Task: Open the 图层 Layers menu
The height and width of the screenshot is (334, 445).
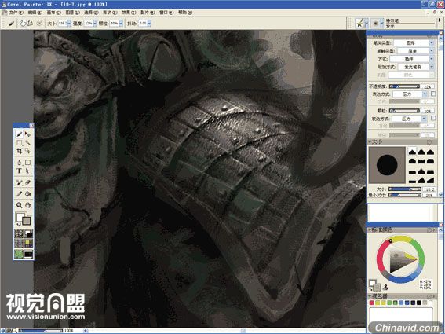Action: [x=73, y=13]
